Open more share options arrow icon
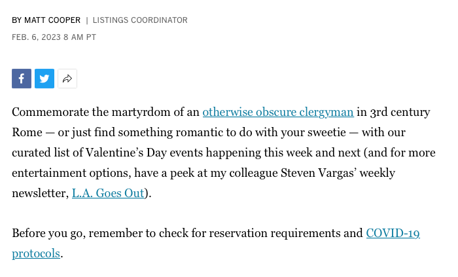 click(67, 79)
